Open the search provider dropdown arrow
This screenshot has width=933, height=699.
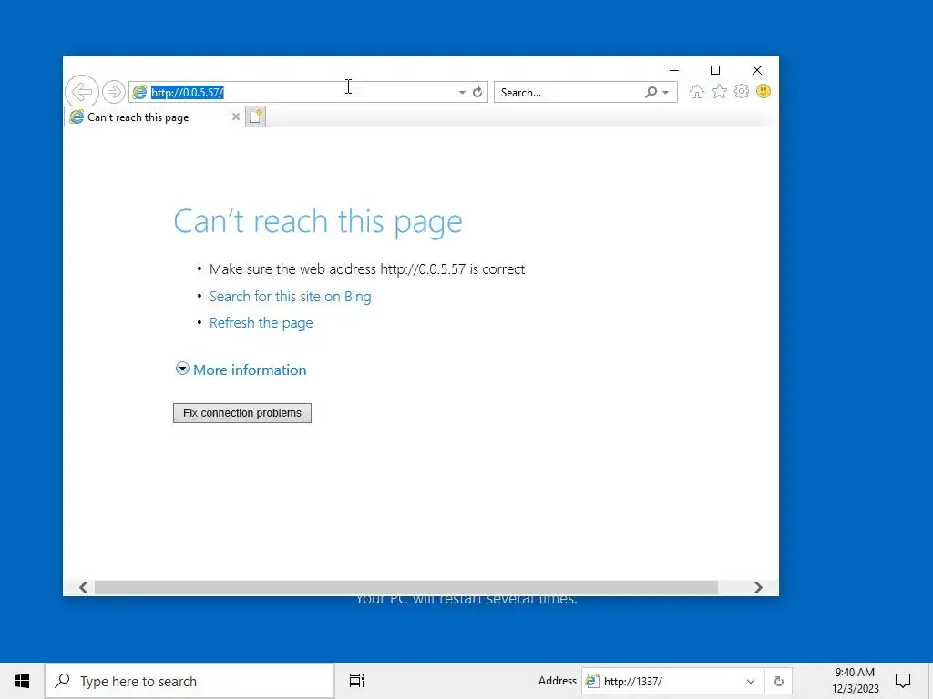coord(666,92)
